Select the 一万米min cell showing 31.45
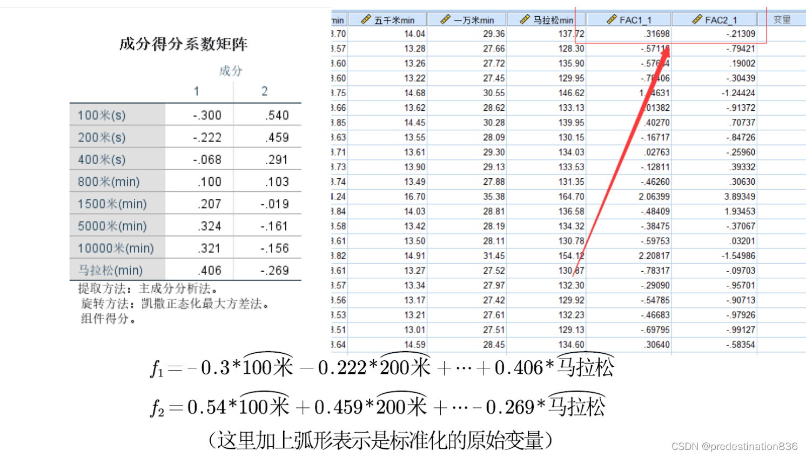The image size is (806, 457). pos(467,256)
